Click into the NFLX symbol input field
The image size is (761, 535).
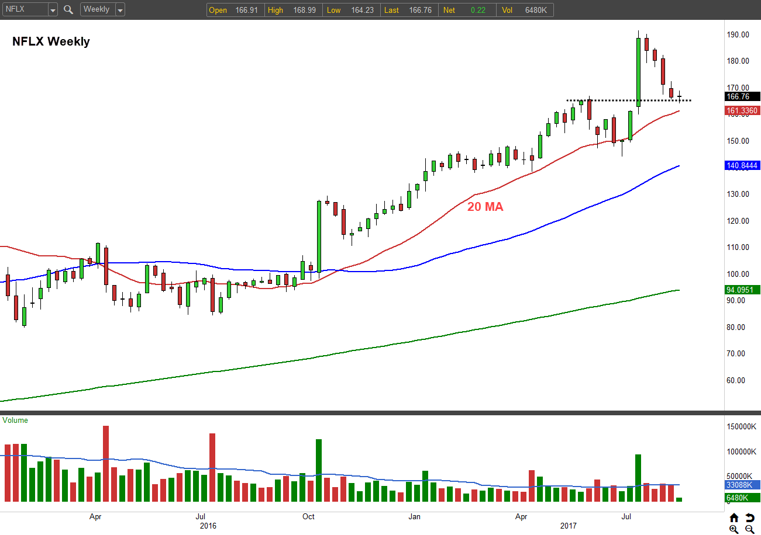tap(25, 10)
